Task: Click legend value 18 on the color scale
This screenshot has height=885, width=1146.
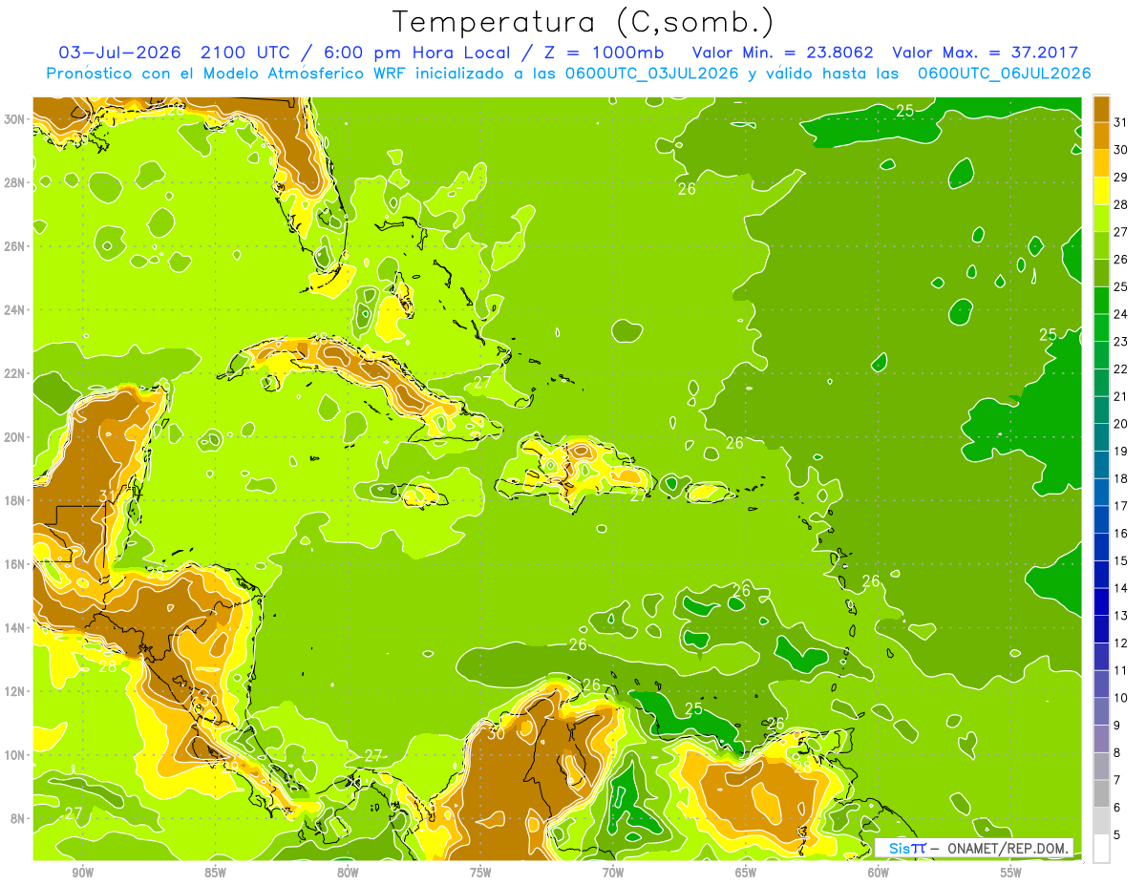Action: tap(1120, 478)
